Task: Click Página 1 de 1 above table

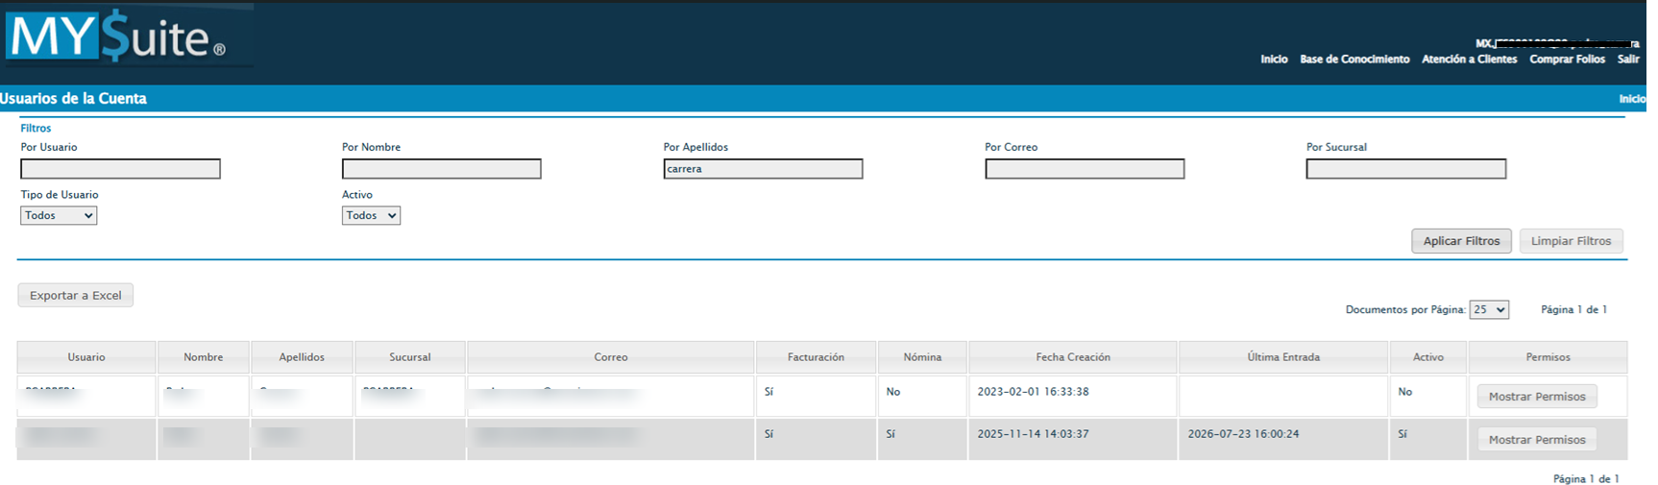Action: click(x=1573, y=309)
